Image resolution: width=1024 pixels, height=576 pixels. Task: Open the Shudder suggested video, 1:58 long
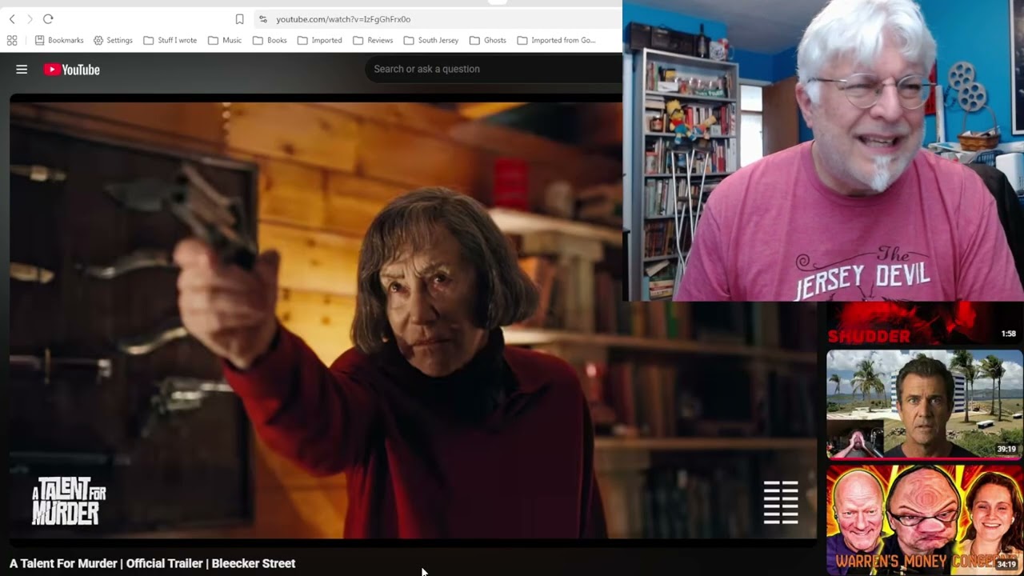pos(925,323)
